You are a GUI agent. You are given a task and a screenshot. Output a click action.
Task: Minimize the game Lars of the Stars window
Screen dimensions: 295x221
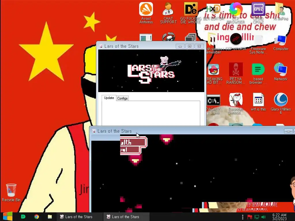point(288,131)
